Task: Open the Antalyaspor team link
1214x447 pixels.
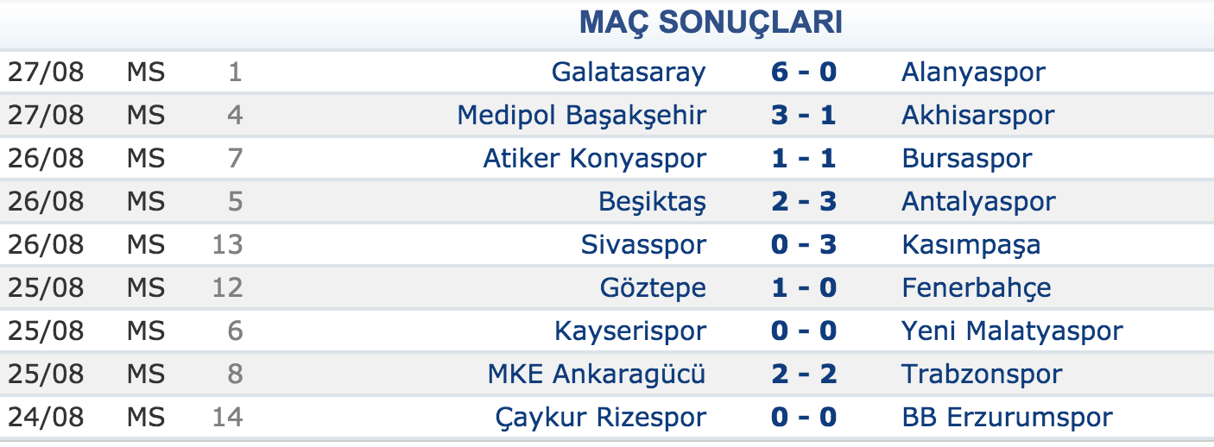Action: point(978,202)
